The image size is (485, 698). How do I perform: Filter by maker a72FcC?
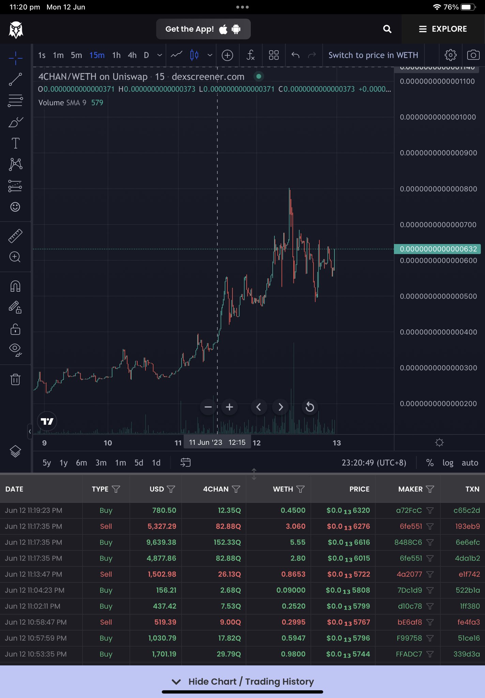[430, 511]
